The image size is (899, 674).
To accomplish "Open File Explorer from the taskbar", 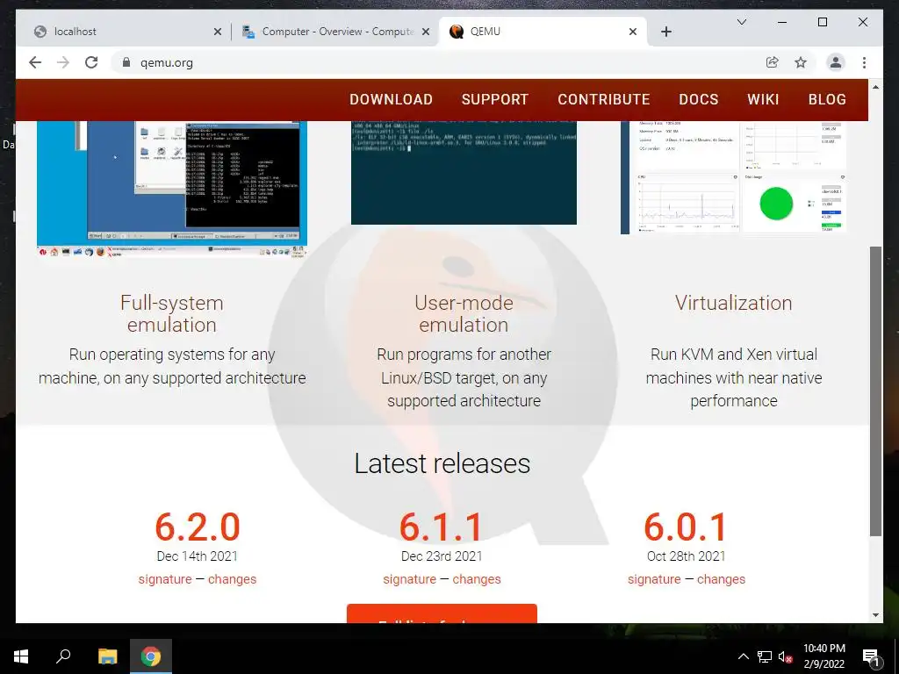I will [x=107, y=656].
